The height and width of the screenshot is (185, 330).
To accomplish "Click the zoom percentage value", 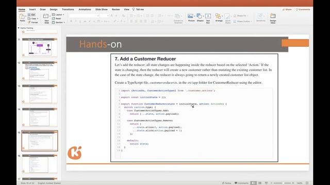I will (300, 183).
